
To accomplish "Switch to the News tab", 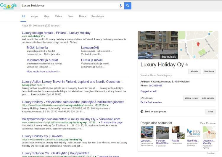I will pos(70,16).
